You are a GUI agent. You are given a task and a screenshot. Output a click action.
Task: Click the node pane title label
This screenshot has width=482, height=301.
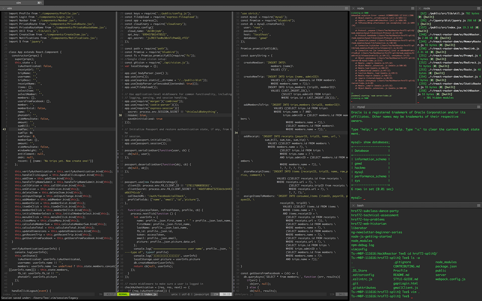360,8
